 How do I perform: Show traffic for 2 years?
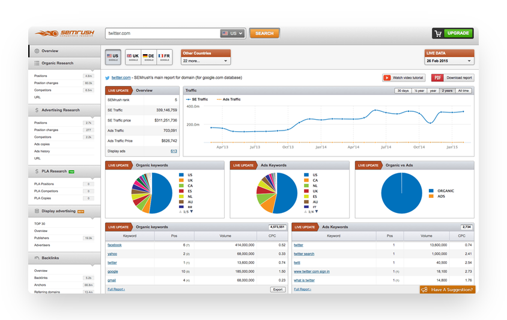click(447, 91)
